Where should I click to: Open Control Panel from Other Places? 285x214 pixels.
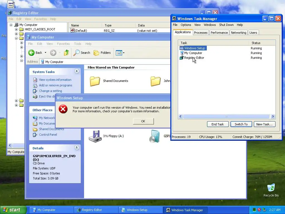(48, 135)
